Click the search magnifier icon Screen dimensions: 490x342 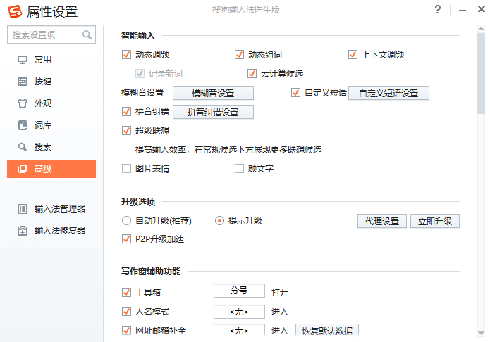pyautogui.click(x=87, y=34)
